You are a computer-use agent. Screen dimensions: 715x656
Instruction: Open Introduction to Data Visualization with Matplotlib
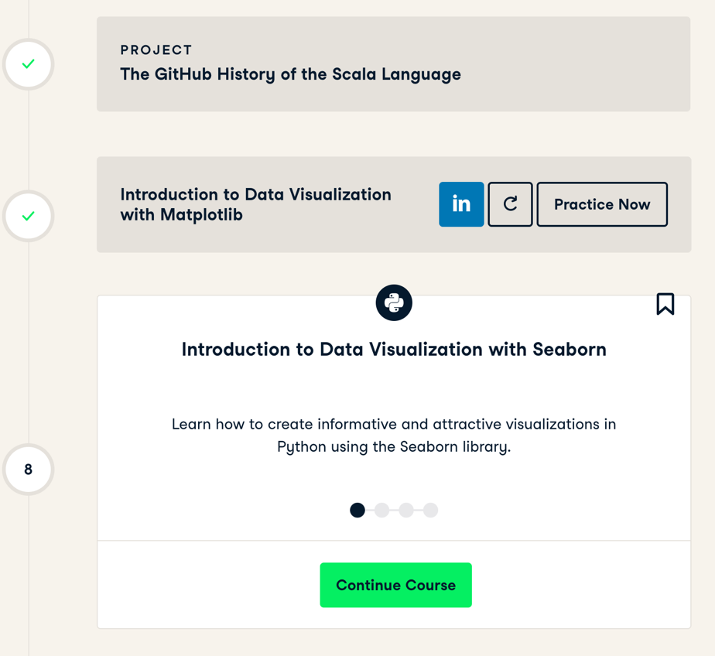(x=256, y=204)
